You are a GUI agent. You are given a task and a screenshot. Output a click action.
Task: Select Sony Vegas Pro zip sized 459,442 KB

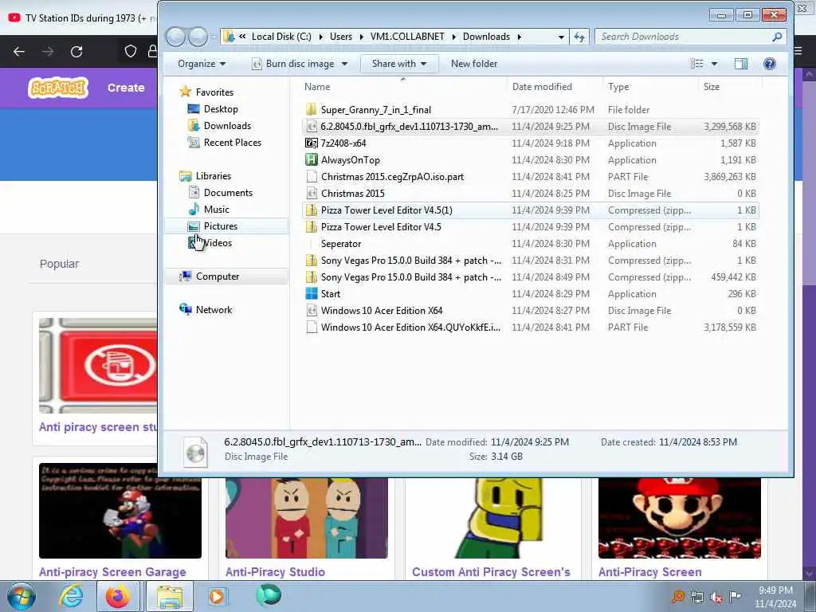[x=530, y=277]
